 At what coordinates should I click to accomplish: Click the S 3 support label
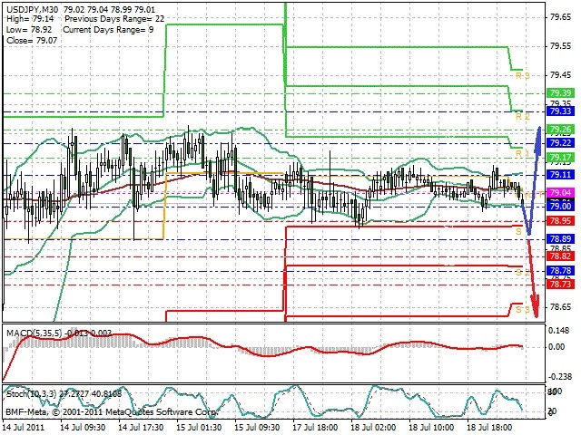523,309
